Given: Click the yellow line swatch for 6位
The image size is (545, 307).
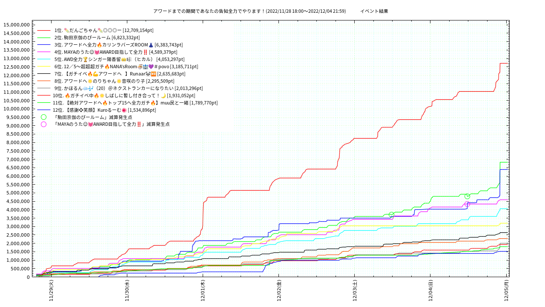Looking at the screenshot, I should pyautogui.click(x=44, y=67).
